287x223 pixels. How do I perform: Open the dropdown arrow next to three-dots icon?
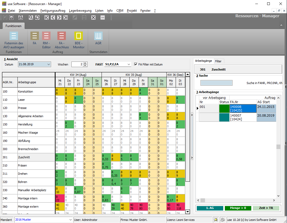pyautogui.click(x=107, y=18)
